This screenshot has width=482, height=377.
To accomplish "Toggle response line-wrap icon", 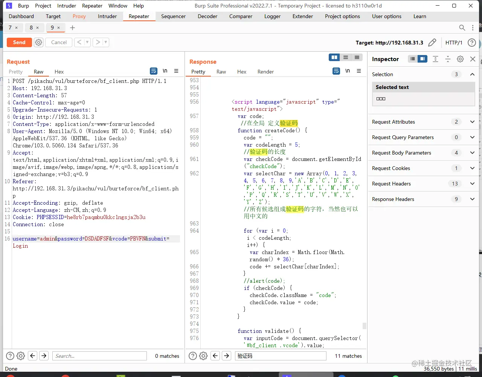I will click(x=336, y=71).
